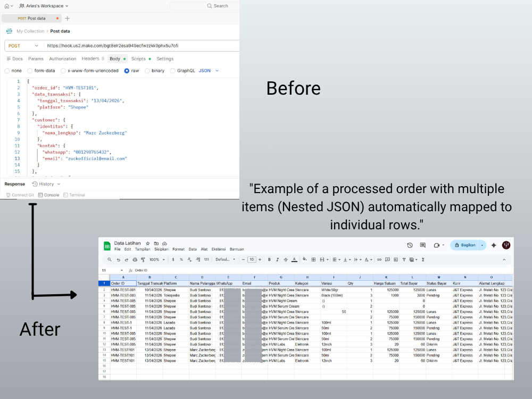Open the File menu in Sheets
Image resolution: width=532 pixels, height=399 pixels.
(x=118, y=250)
